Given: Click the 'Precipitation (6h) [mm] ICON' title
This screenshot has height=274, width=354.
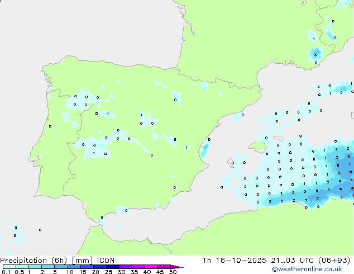Looking at the screenshot, I should [58, 261].
